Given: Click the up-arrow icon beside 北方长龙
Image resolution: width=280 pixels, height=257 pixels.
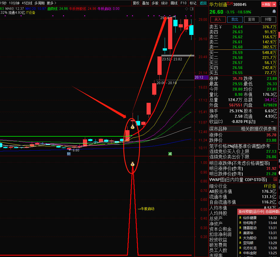Looking at the screenshot, I should coord(240,248).
